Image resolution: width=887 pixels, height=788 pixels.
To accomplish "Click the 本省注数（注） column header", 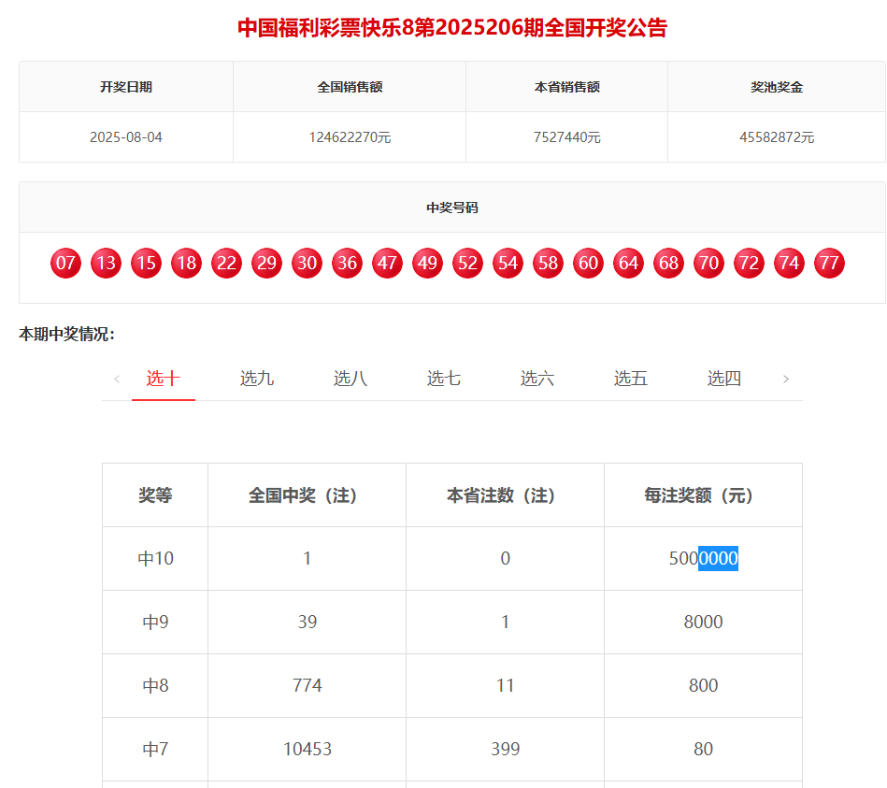I will click(x=505, y=495).
